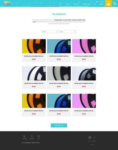Click the Load More button
The height and width of the screenshot is (150, 118).
click(59, 125)
